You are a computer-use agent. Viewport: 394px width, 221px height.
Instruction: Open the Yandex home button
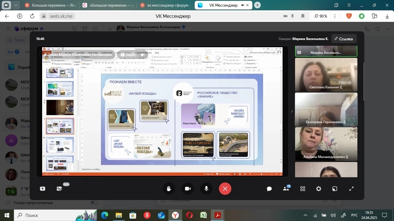(x=20, y=16)
